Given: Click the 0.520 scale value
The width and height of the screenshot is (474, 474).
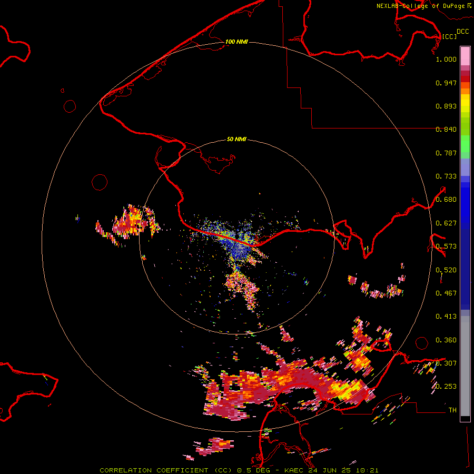Looking at the screenshot, I should pyautogui.click(x=446, y=270).
